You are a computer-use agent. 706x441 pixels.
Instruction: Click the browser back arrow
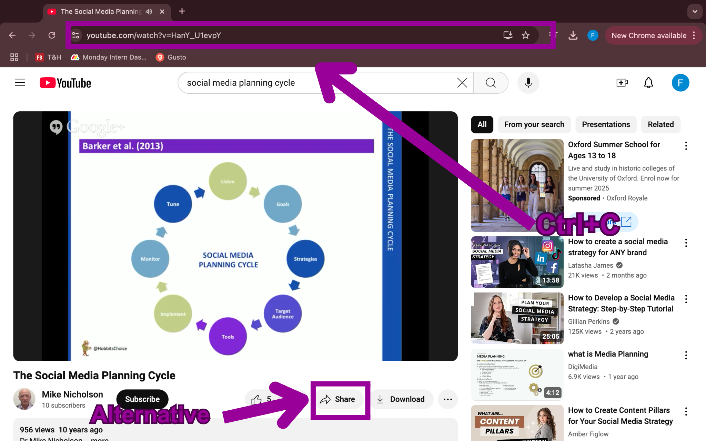click(x=12, y=35)
